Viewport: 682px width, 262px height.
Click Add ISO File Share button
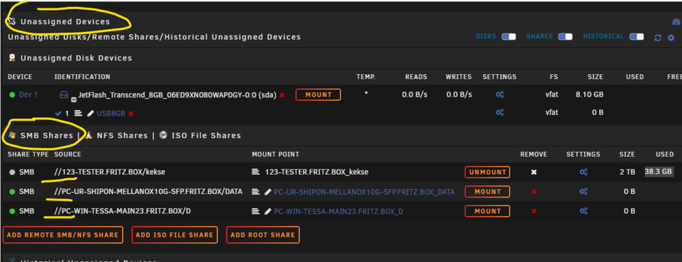(175, 235)
